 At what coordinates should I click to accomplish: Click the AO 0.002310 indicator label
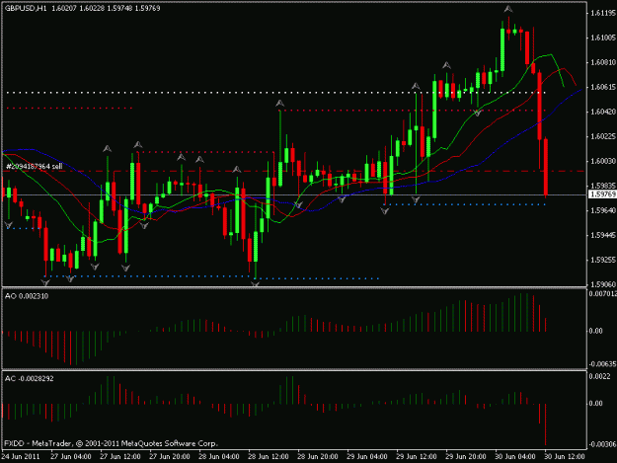pyautogui.click(x=27, y=296)
